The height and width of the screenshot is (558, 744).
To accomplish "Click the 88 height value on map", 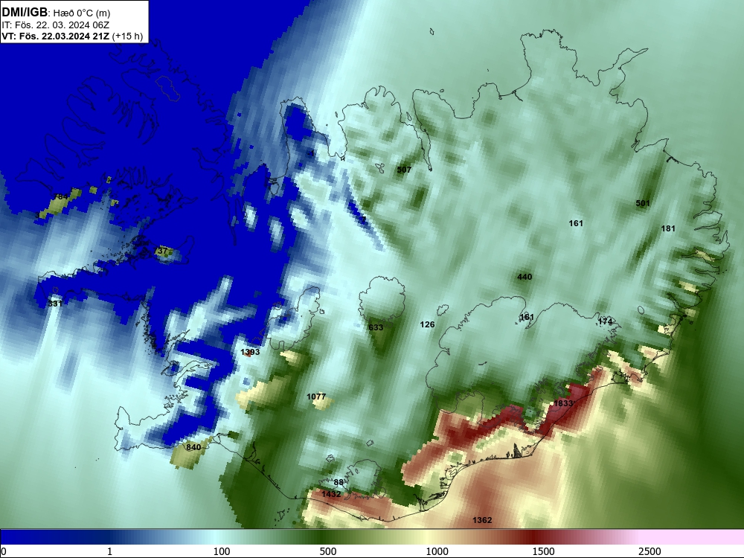I will click(x=339, y=483).
